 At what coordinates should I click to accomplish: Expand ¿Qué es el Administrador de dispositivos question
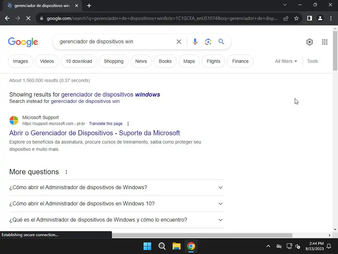117,220
